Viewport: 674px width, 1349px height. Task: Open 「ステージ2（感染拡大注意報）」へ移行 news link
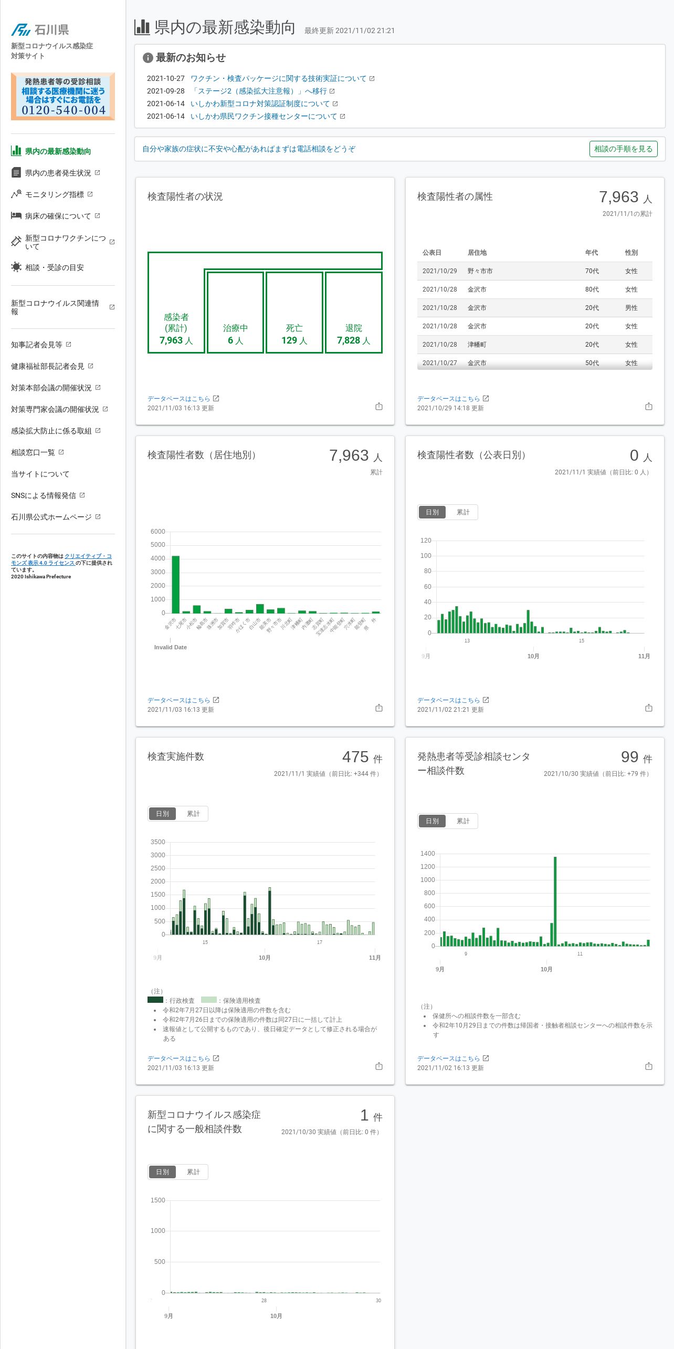coord(262,91)
